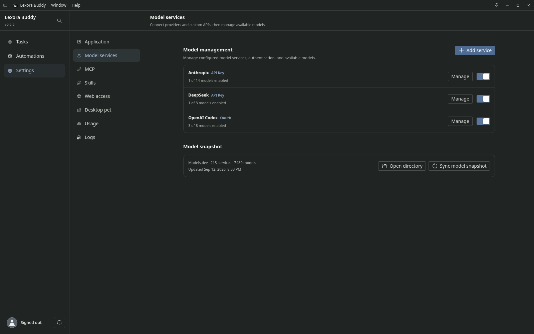Click the Model services icon
This screenshot has width=534, height=334.
click(x=79, y=55)
